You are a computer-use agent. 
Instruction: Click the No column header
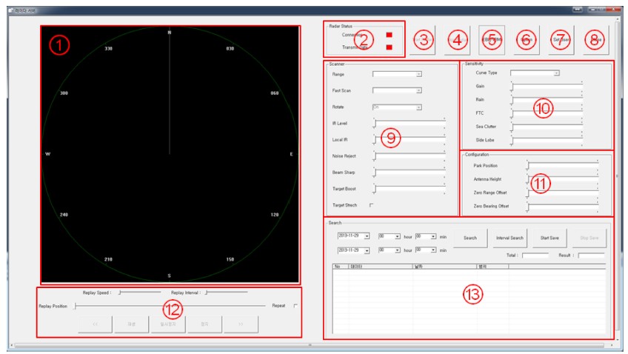pos(341,267)
